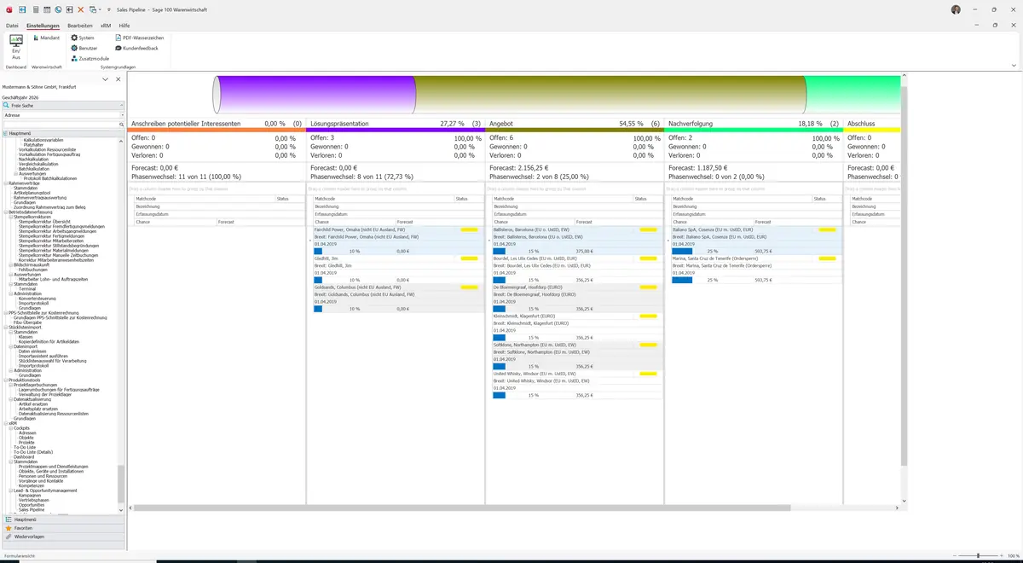Click the purple funnel segment for Lösungspräsentation
Image resolution: width=1023 pixels, height=563 pixels.
pos(315,94)
